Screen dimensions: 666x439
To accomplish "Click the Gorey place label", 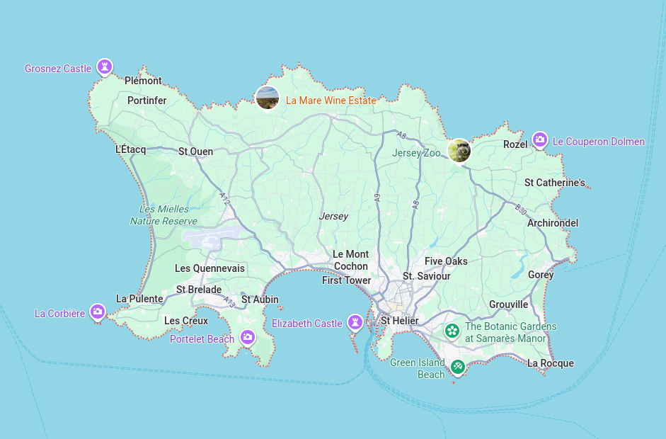I will coord(541,275).
